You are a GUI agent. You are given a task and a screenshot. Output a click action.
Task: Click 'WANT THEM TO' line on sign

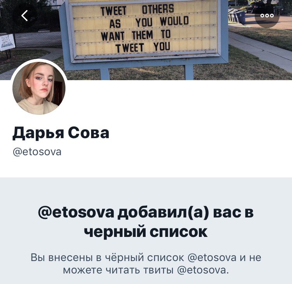(136, 35)
